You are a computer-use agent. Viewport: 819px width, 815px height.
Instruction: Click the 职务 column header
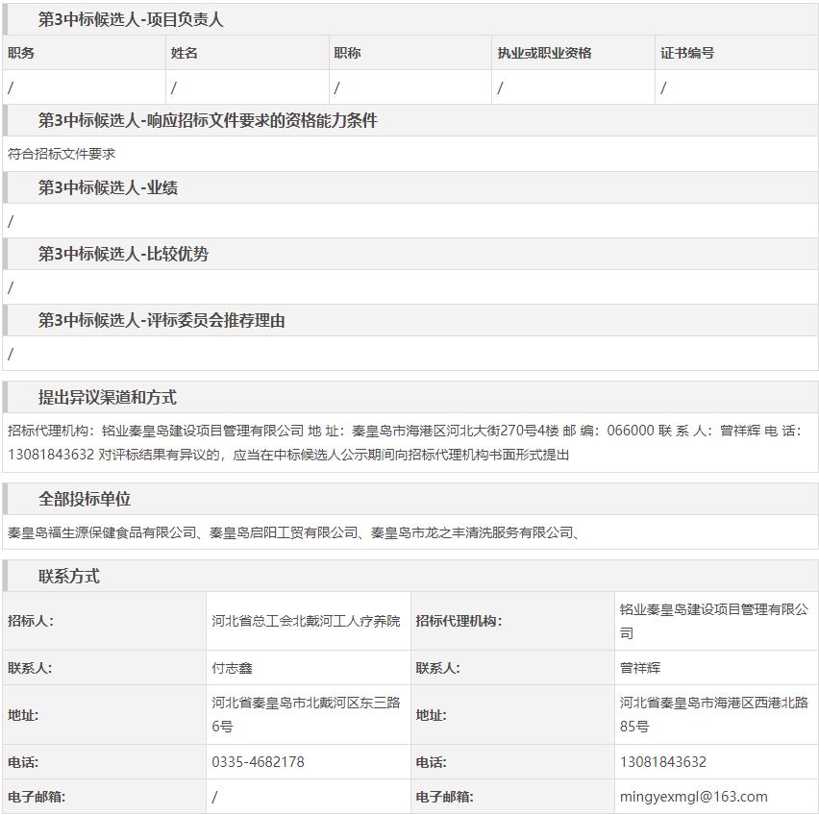pos(21,53)
